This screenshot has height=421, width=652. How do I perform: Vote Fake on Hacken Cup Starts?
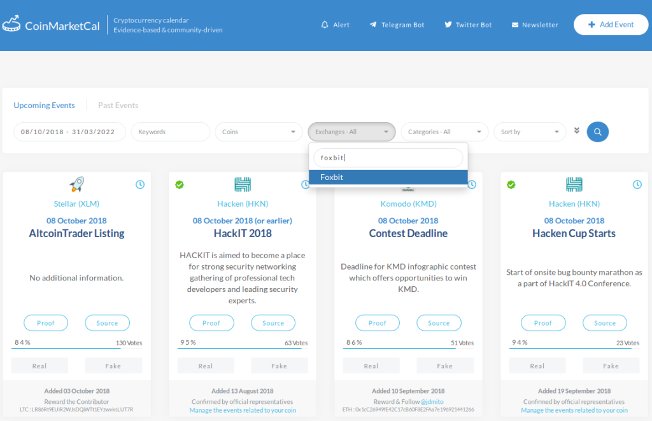(x=611, y=366)
